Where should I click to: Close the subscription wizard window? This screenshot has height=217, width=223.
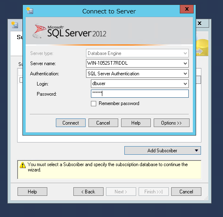coord(200,23)
